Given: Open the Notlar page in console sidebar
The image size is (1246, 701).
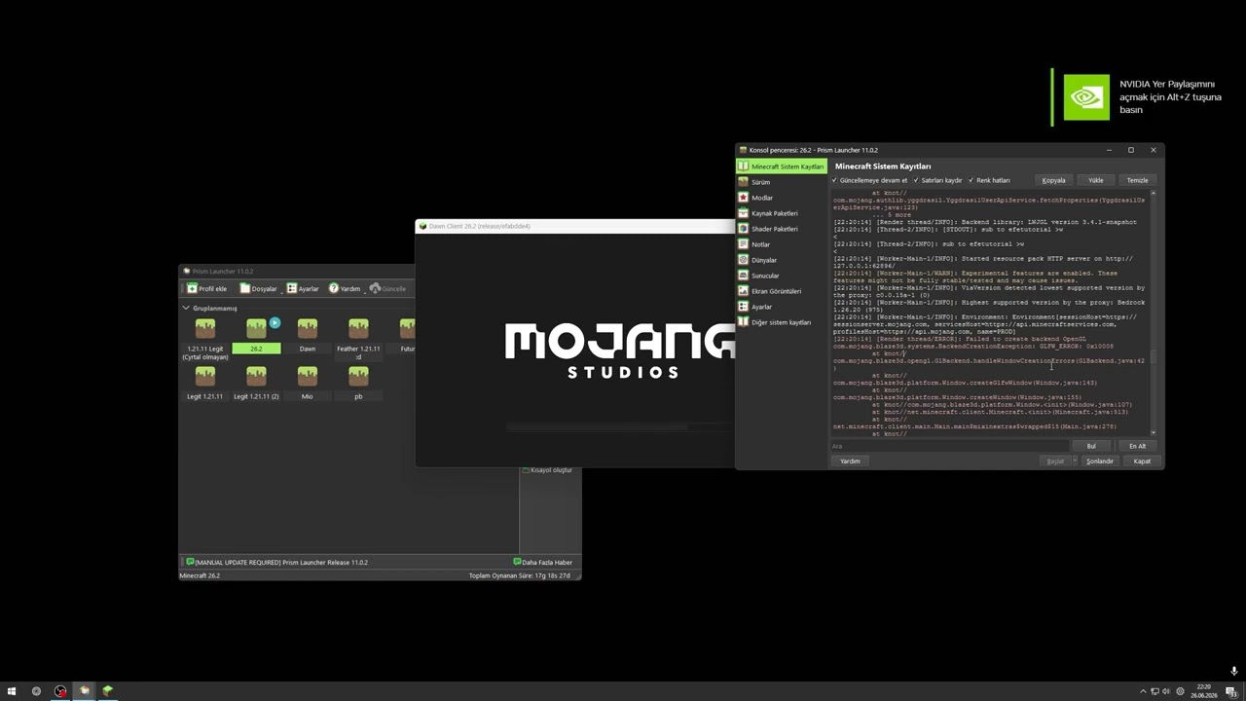Looking at the screenshot, I should pyautogui.click(x=781, y=244).
